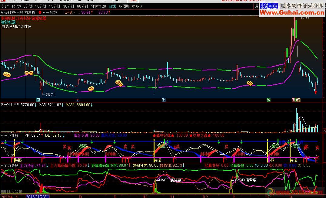
Task: Select the 15分钟 period tab
Action: click(55, 6)
